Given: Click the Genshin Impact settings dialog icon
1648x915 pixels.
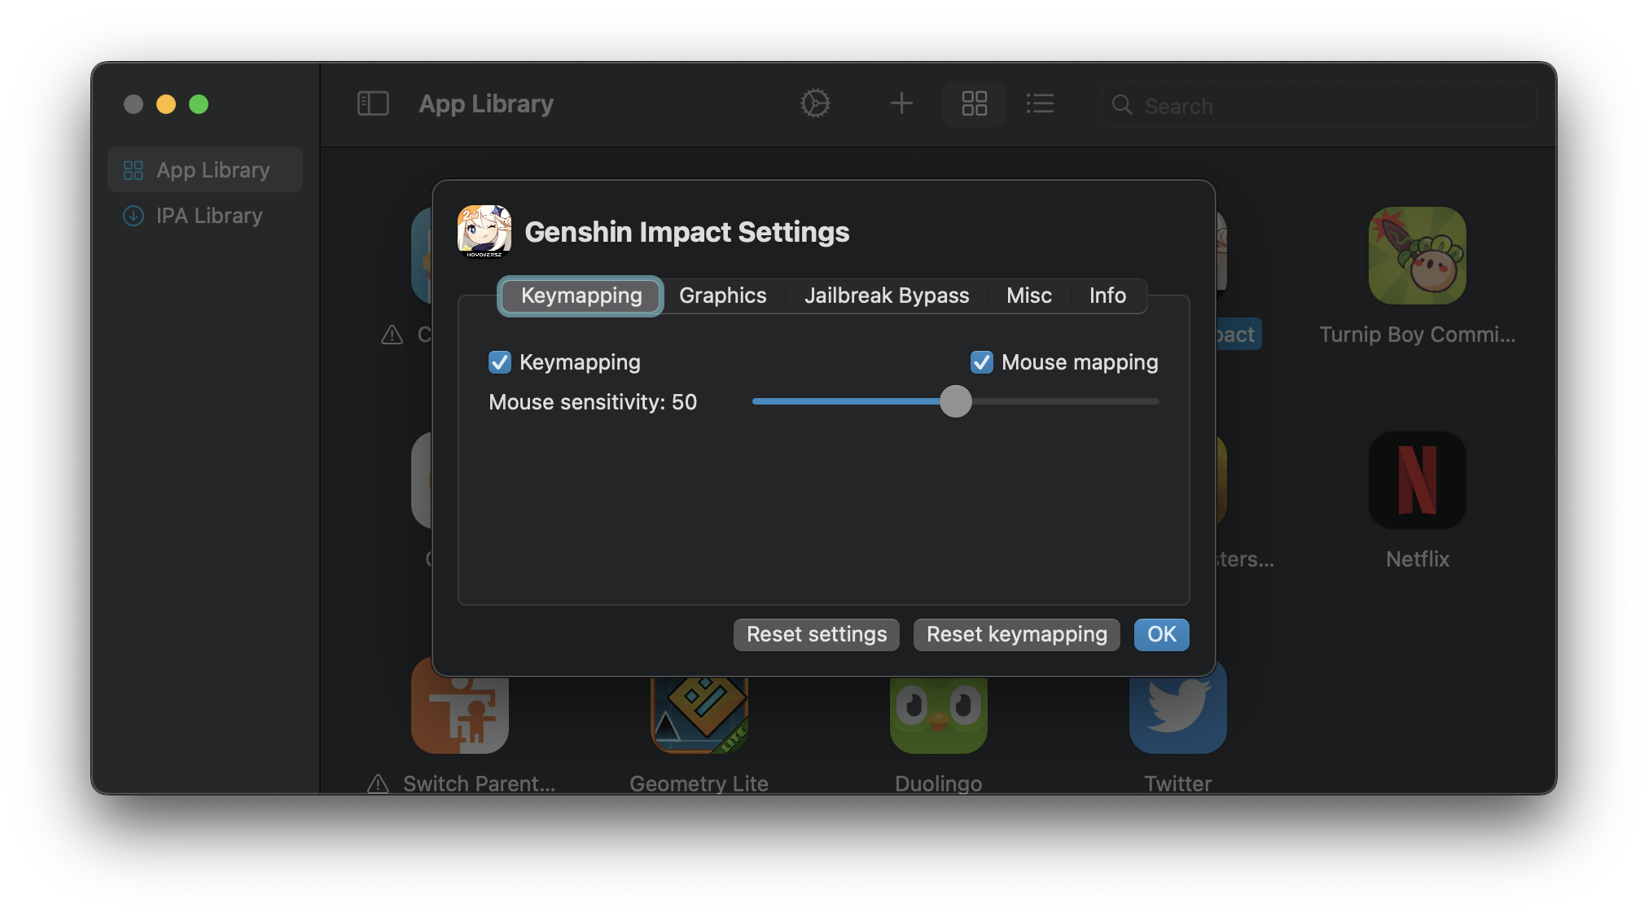Looking at the screenshot, I should pyautogui.click(x=484, y=231).
